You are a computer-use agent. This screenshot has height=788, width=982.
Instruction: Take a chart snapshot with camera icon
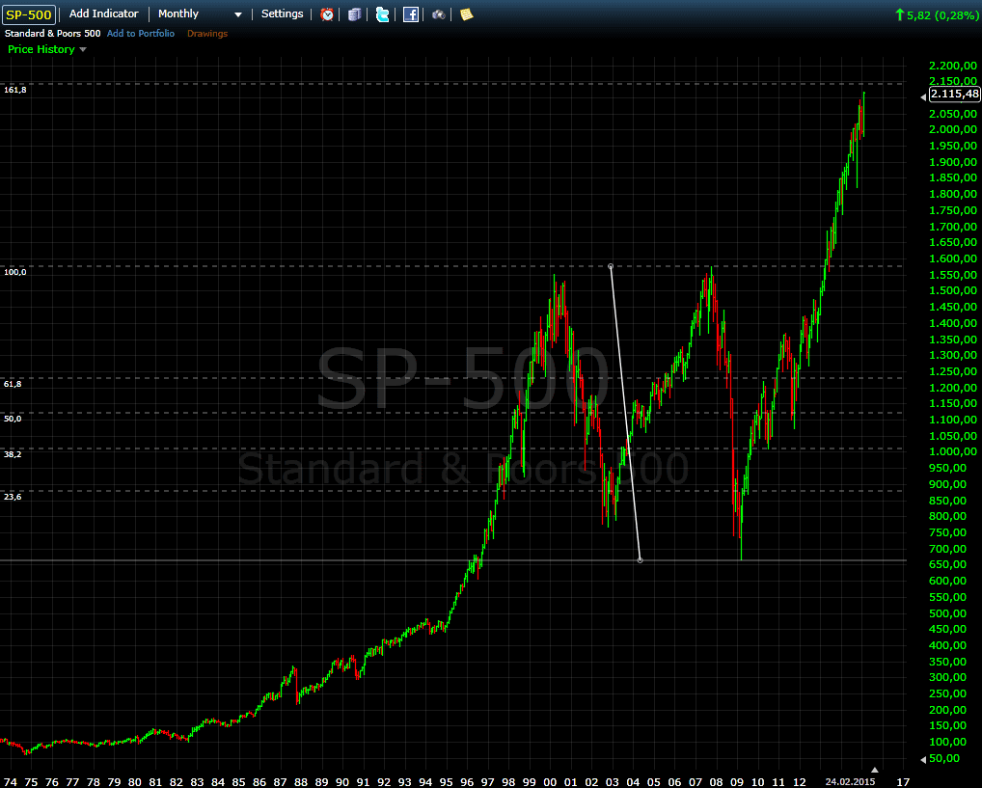coord(438,14)
